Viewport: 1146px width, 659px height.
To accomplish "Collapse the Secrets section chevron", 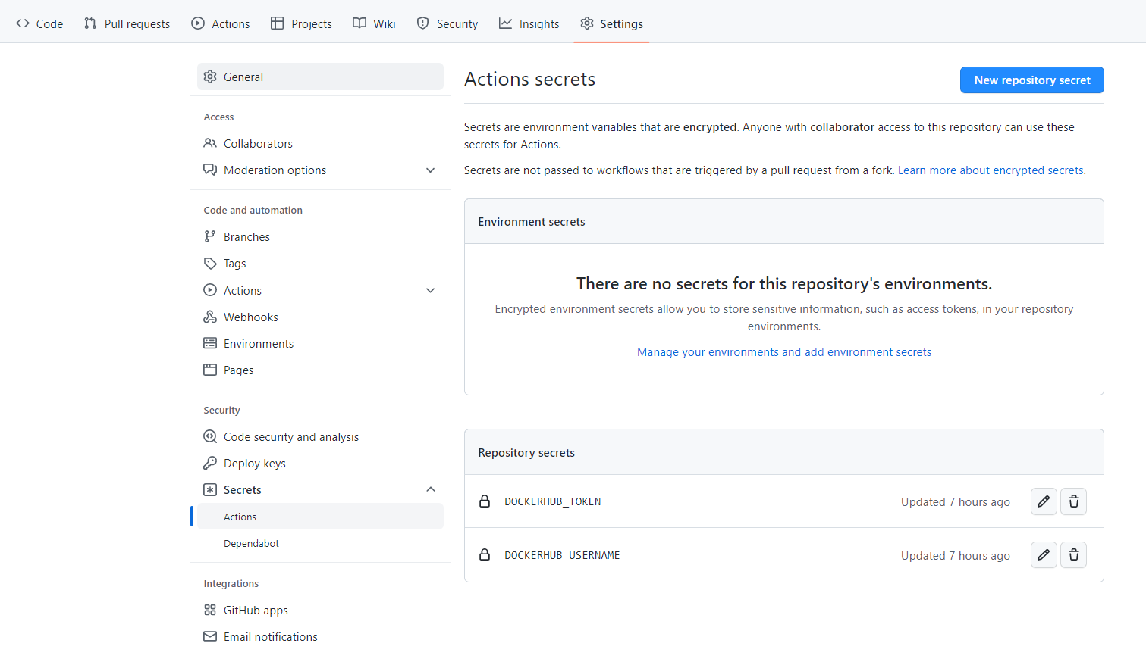I will pos(431,489).
